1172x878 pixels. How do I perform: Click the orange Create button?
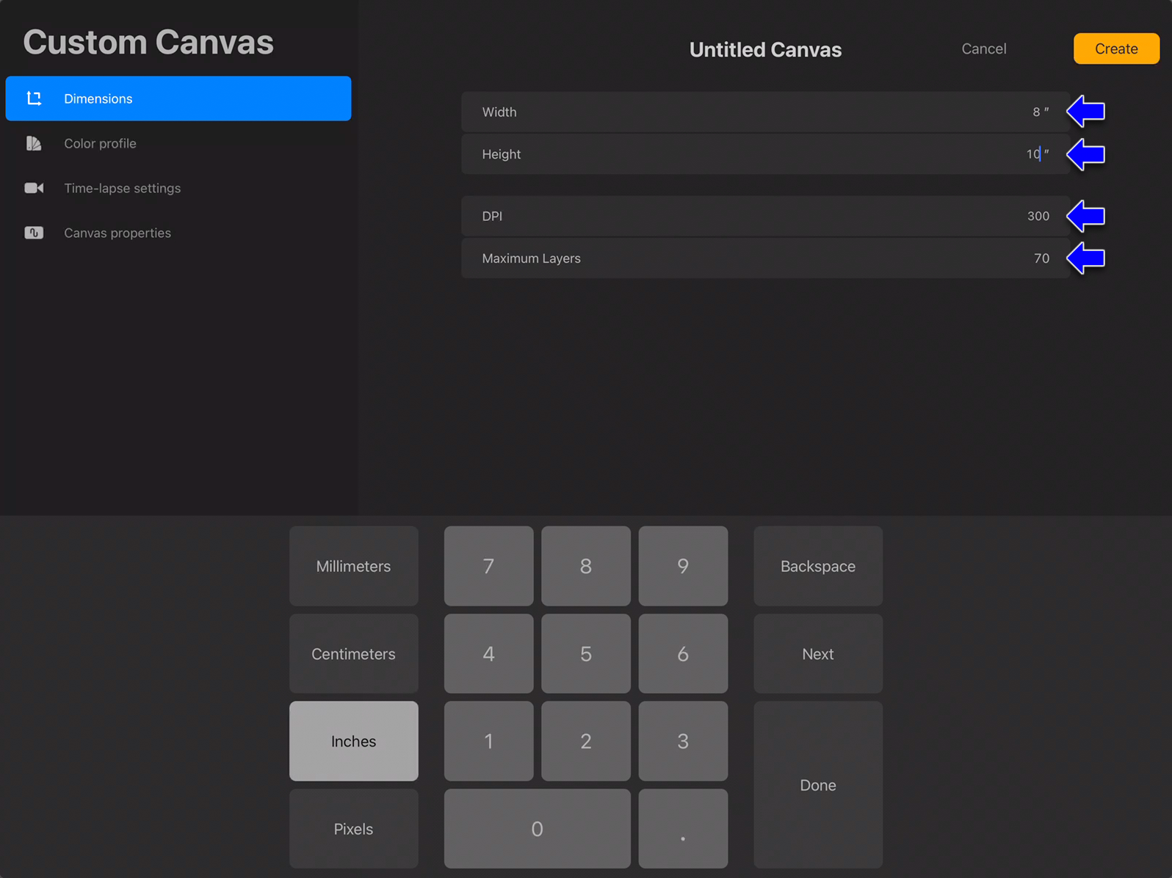(1116, 48)
